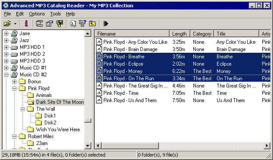273x160 pixels.
Task: Collapse the Music CD #2 node
Action: tap(6, 75)
